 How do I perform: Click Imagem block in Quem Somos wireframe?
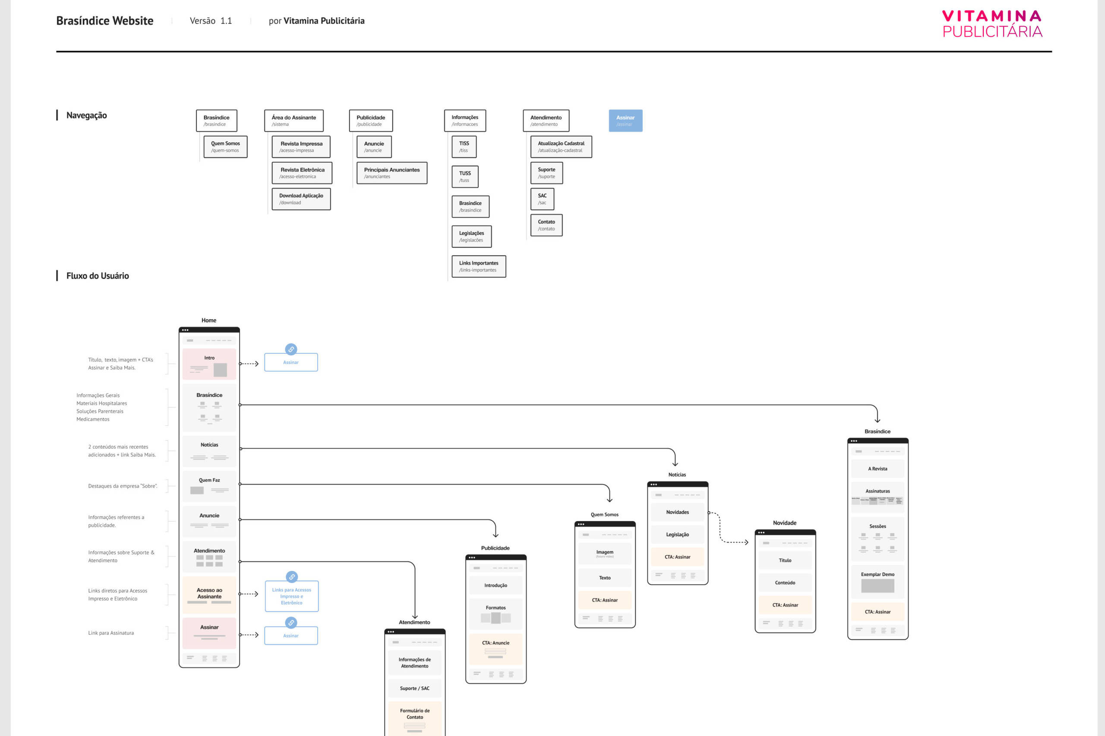[x=605, y=554]
